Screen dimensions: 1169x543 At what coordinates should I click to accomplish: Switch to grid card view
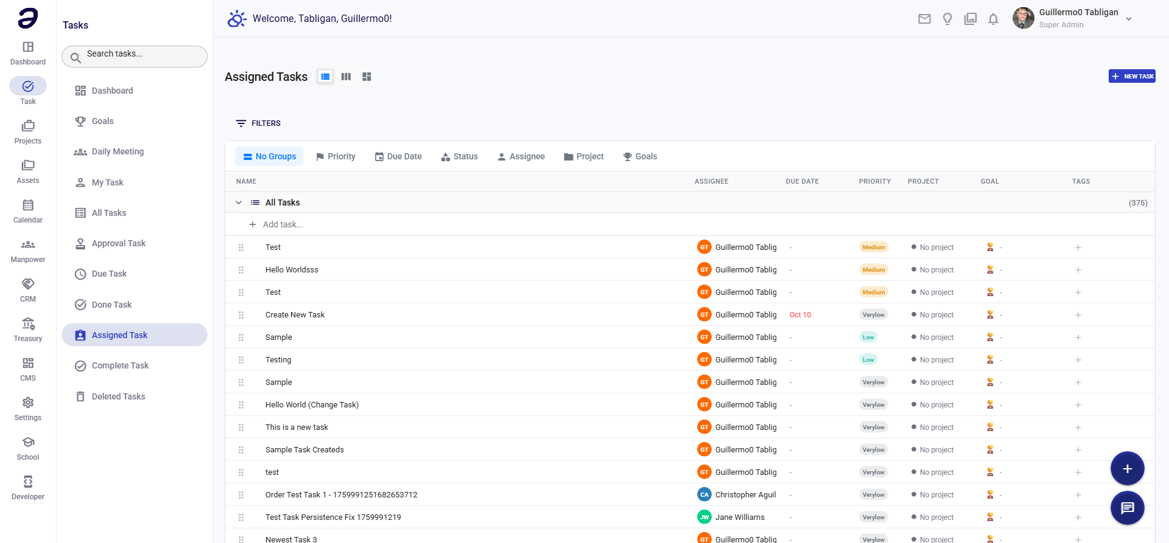click(x=367, y=77)
